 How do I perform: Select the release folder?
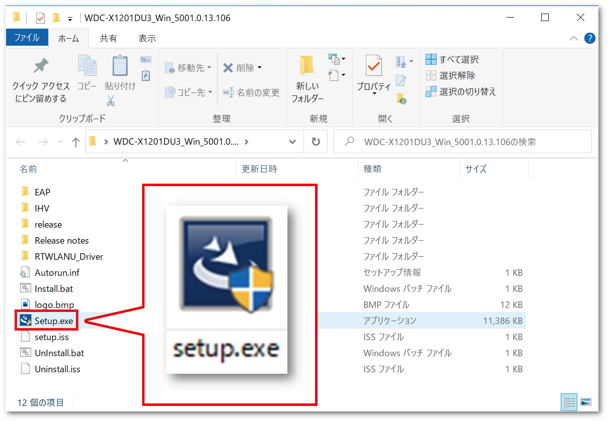coord(48,224)
